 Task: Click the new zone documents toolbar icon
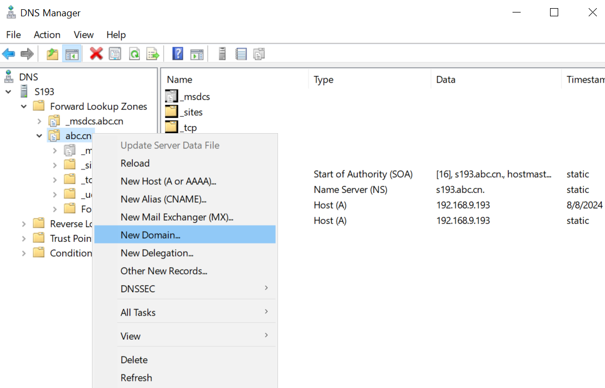tap(260, 54)
